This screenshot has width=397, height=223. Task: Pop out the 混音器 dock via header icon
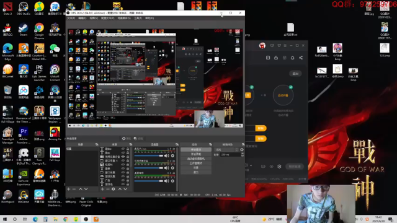(x=177, y=144)
